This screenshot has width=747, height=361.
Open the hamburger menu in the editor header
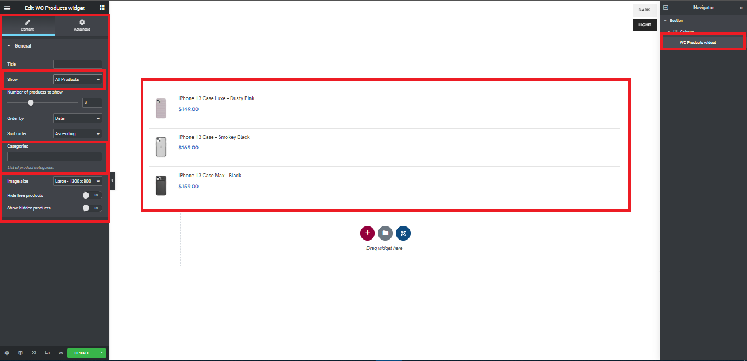tap(7, 8)
